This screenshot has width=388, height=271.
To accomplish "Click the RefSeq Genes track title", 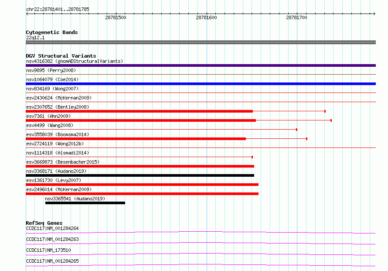I will pos(44,223).
